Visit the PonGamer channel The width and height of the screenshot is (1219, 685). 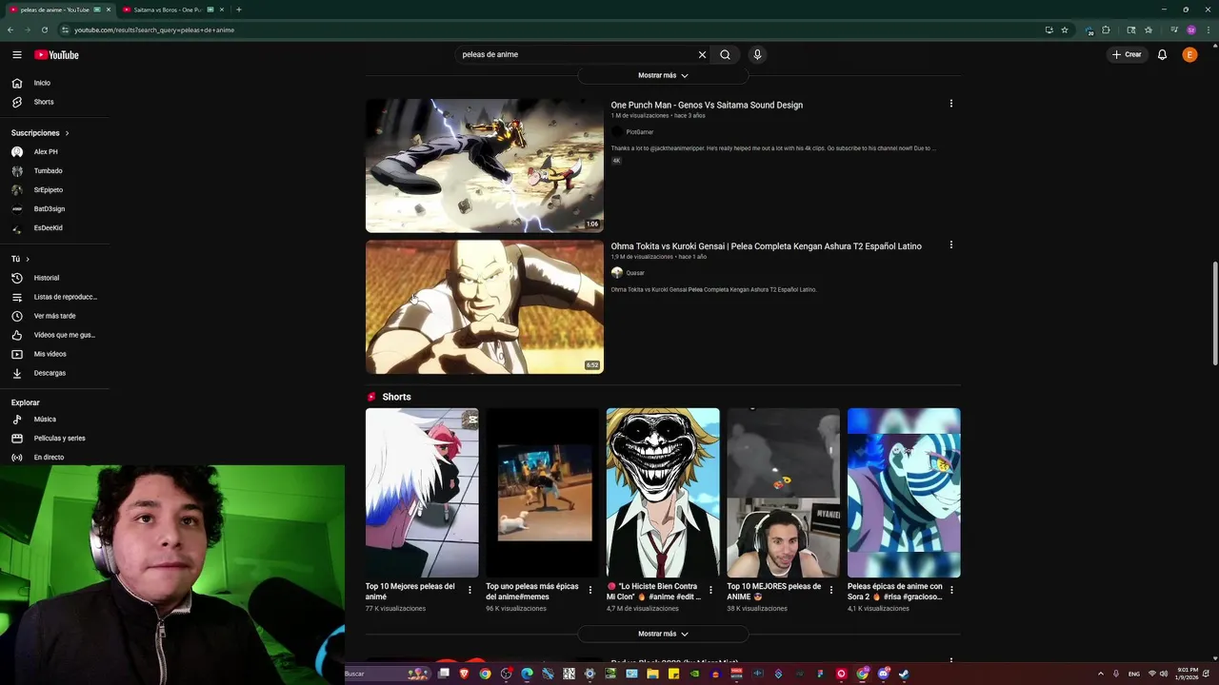639,132
